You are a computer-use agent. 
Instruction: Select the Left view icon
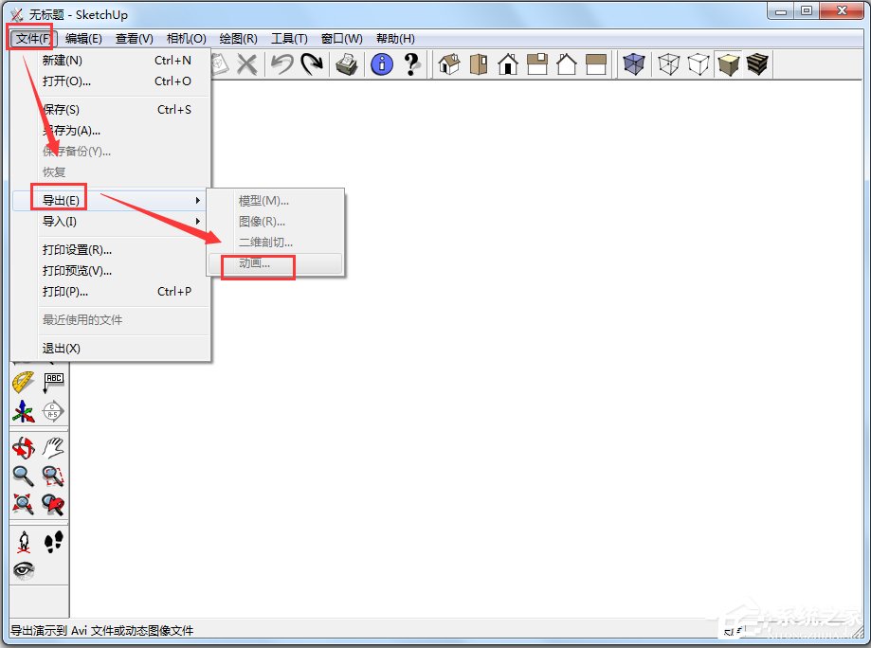pyautogui.click(x=596, y=64)
